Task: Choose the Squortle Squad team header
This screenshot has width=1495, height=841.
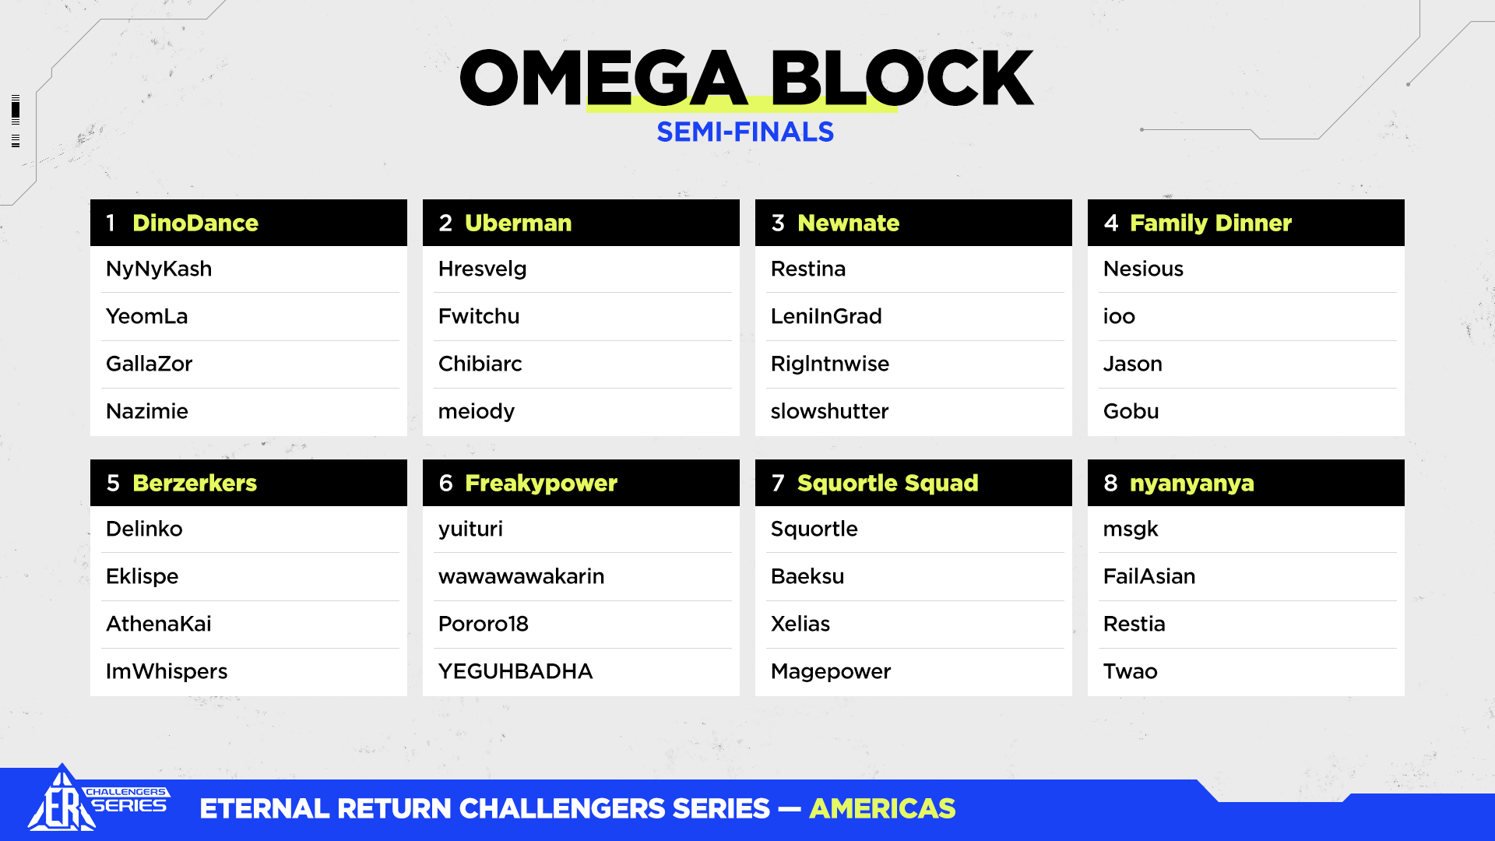Action: pyautogui.click(x=913, y=483)
